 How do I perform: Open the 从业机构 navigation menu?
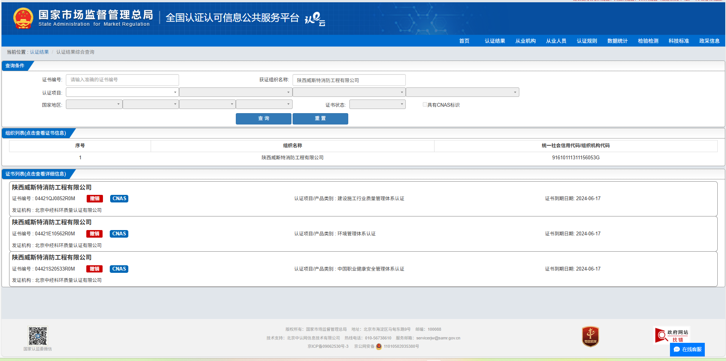pyautogui.click(x=525, y=41)
